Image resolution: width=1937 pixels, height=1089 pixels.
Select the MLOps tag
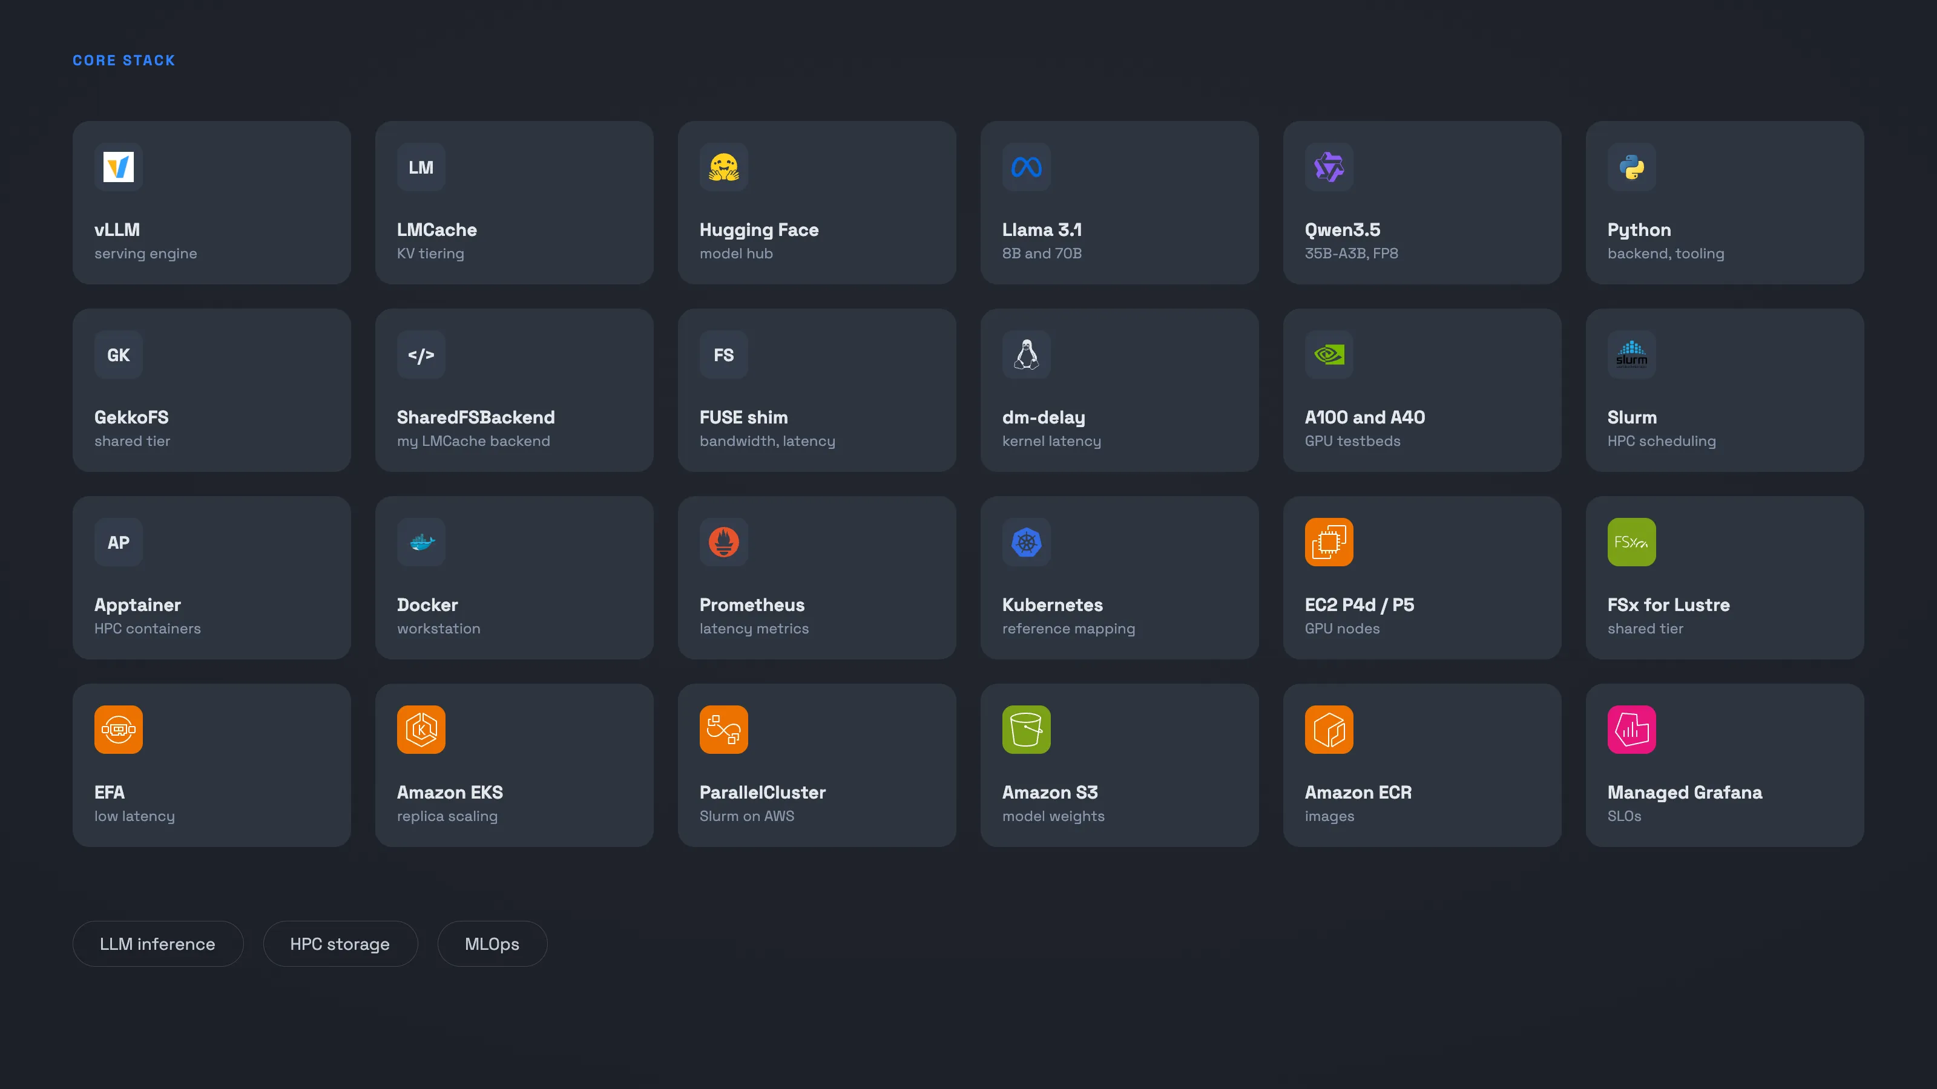(493, 944)
